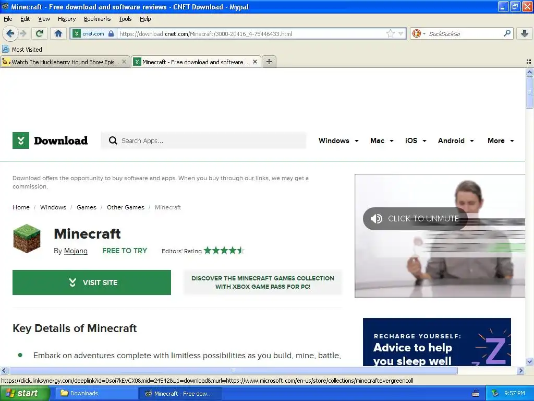Unmute the video with speaker icon
The width and height of the screenshot is (534, 401).
(377, 219)
